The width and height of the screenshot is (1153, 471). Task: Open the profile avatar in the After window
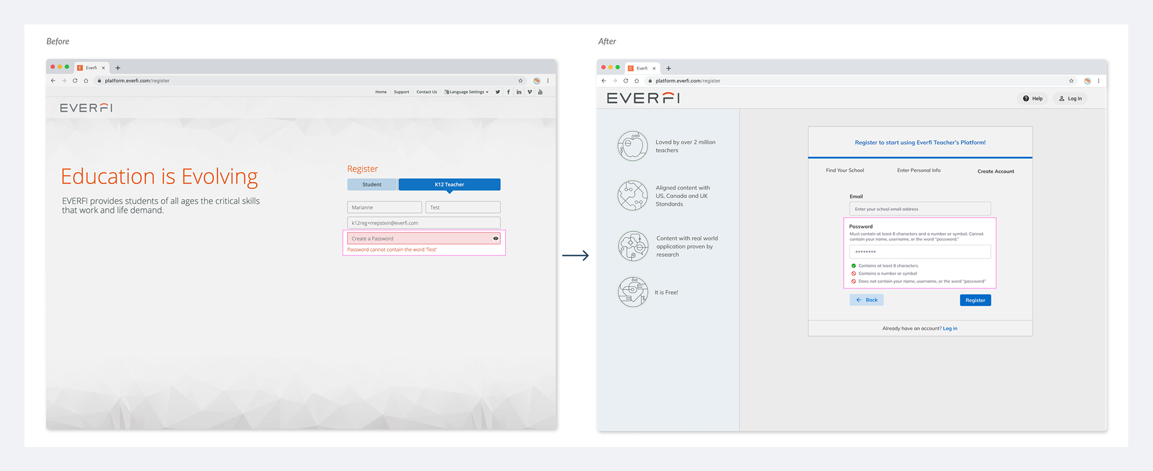pos(1088,80)
